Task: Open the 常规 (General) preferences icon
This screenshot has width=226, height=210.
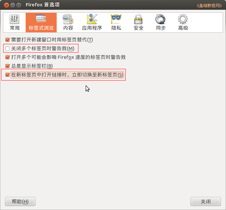Action: [x=15, y=23]
